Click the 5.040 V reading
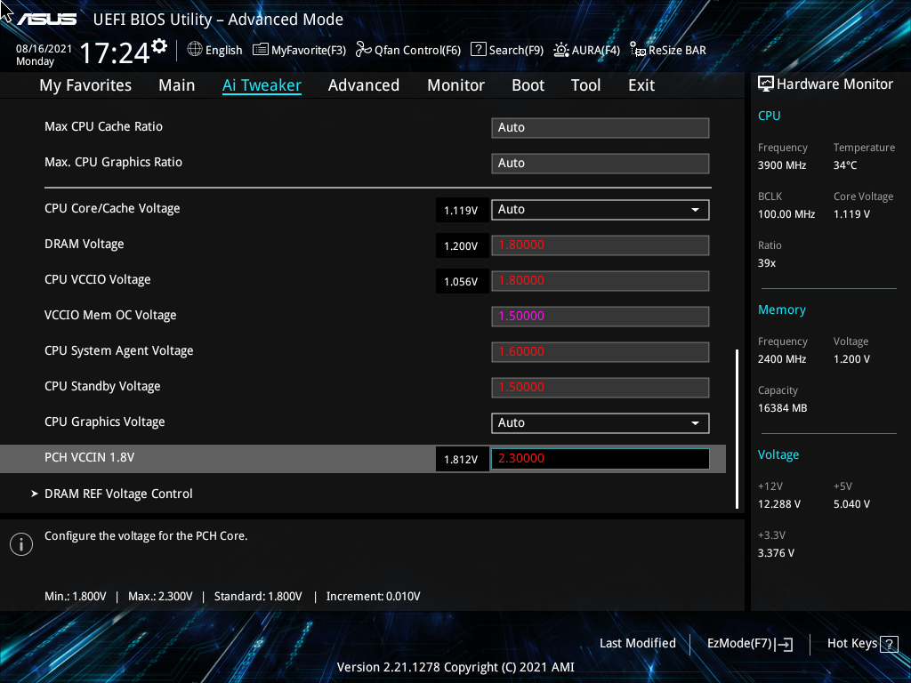The width and height of the screenshot is (911, 683). [851, 504]
